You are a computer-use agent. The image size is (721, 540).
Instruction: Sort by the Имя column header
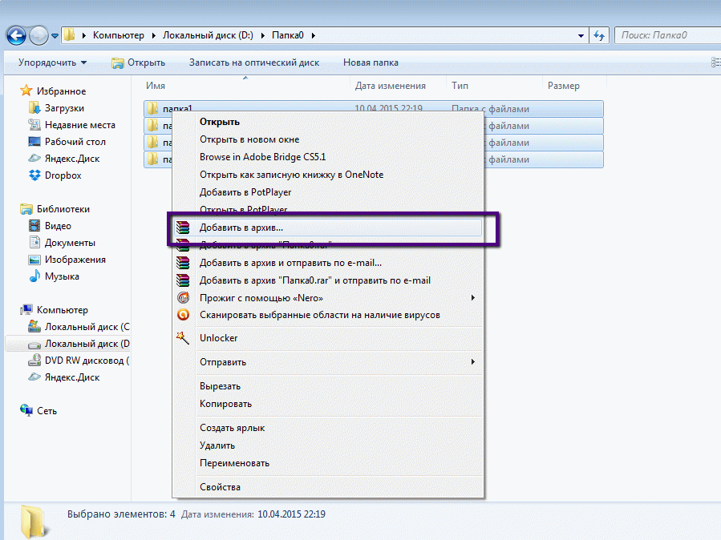tap(156, 86)
